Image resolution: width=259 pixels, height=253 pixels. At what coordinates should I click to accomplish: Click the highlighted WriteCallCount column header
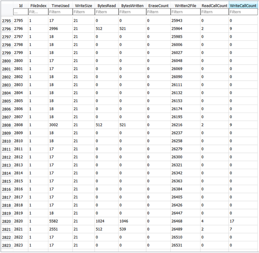pos(243,6)
